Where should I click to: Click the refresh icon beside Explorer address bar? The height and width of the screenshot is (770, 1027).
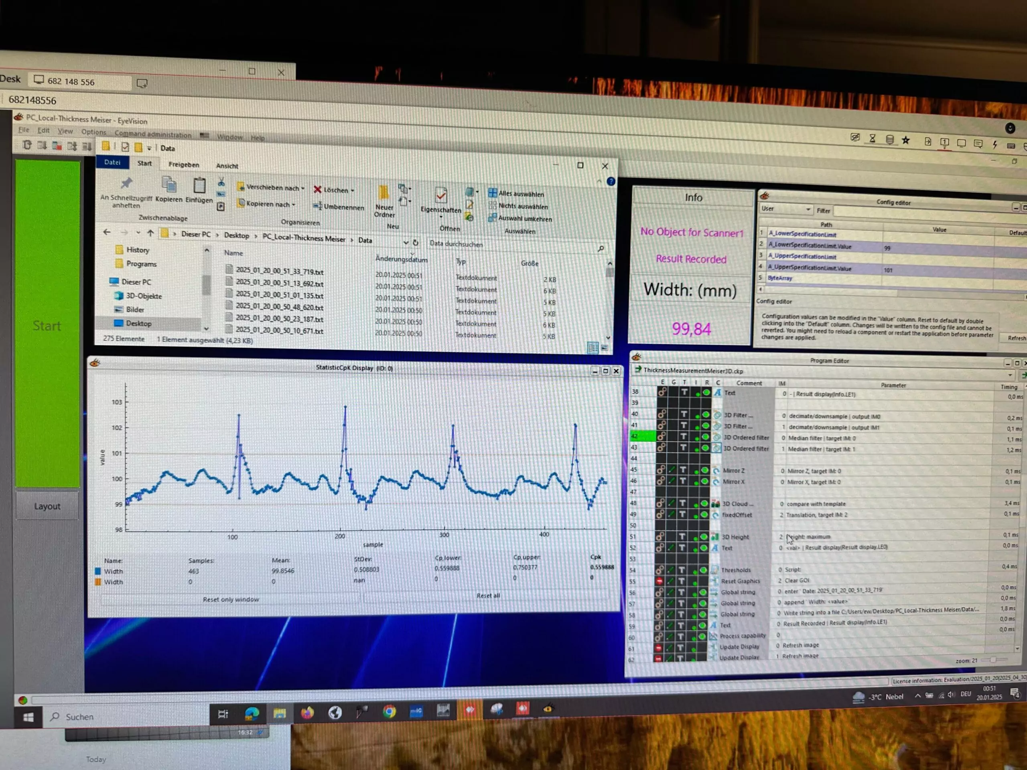[416, 242]
